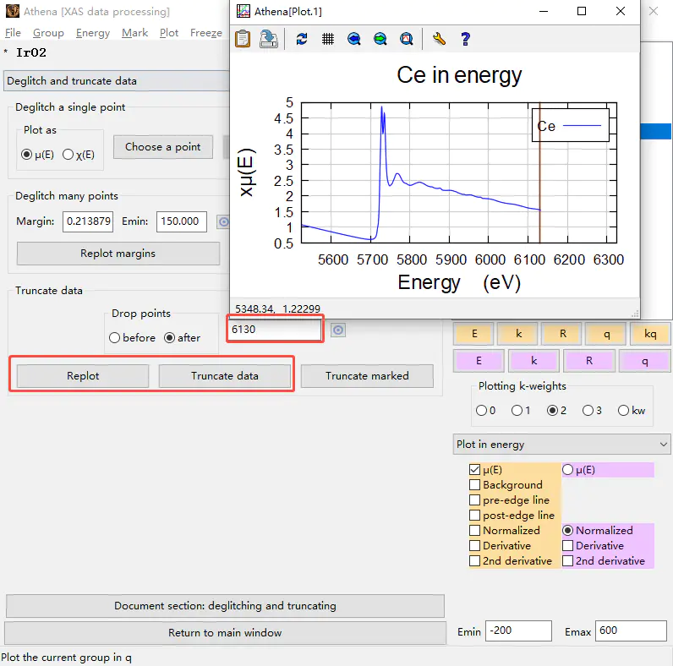
Task: Select the χ(E) plot-as radio button
Action: pyautogui.click(x=68, y=154)
